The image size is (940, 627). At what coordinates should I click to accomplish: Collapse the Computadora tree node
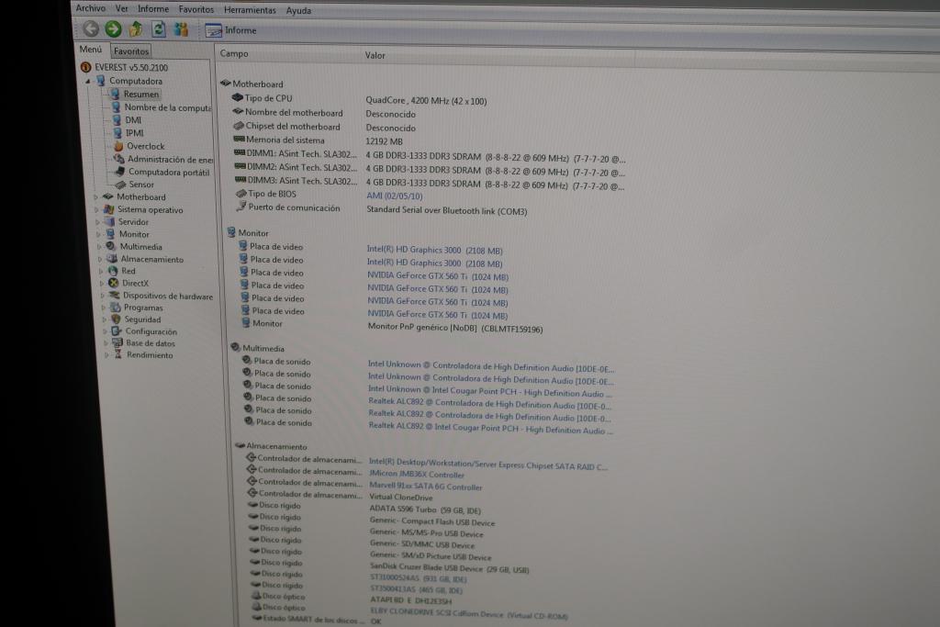point(87,80)
